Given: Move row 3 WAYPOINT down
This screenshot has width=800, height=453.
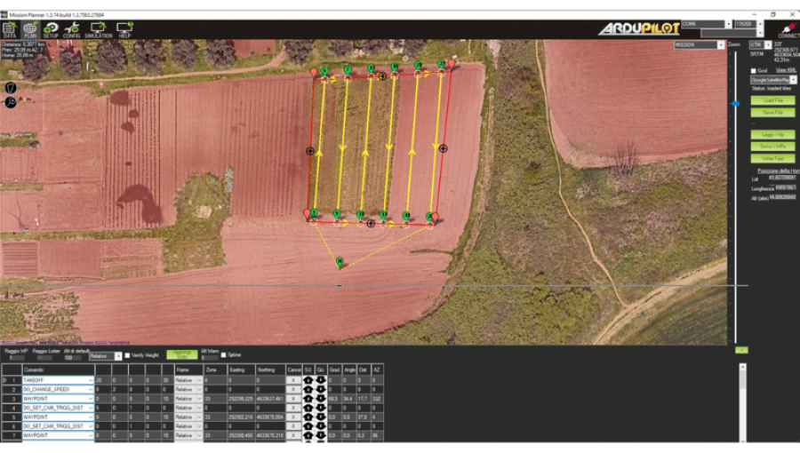Looking at the screenshot, I should point(320,399).
